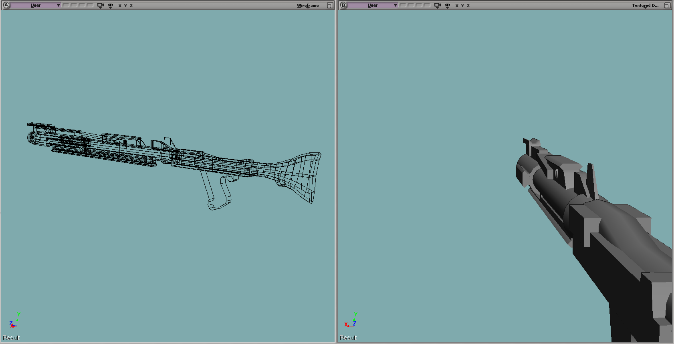Click the XYZ axis gizmo in viewport A
Viewport: 674px width, 344px height.
tap(14, 320)
